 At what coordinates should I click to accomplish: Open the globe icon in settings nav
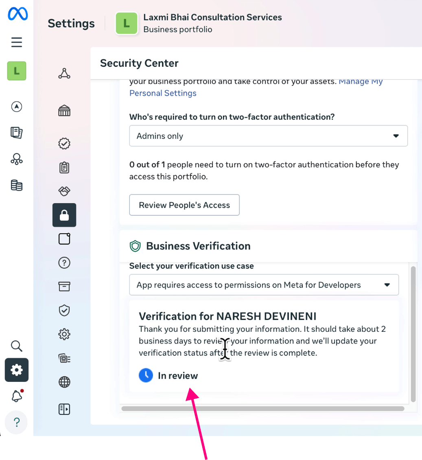pyautogui.click(x=64, y=382)
